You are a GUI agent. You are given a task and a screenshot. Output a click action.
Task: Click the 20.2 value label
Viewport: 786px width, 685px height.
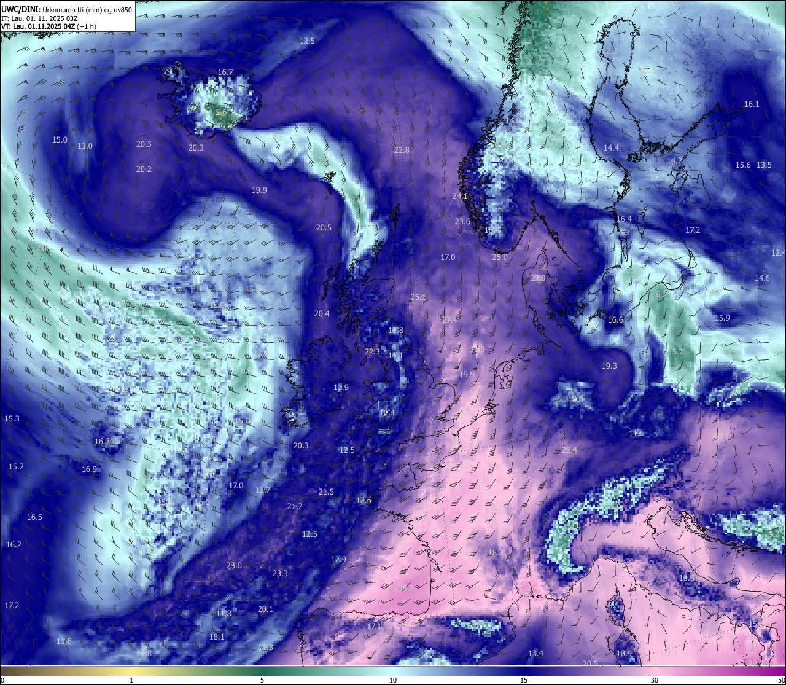coord(144,170)
